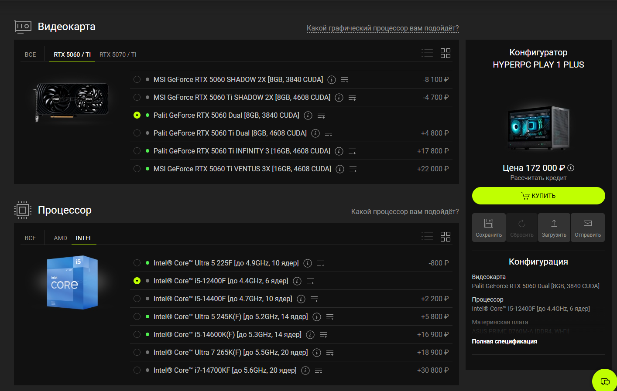The height and width of the screenshot is (391, 617).
Task: Select Intel Core Ultra 5 225F radio
Action: [137, 263]
